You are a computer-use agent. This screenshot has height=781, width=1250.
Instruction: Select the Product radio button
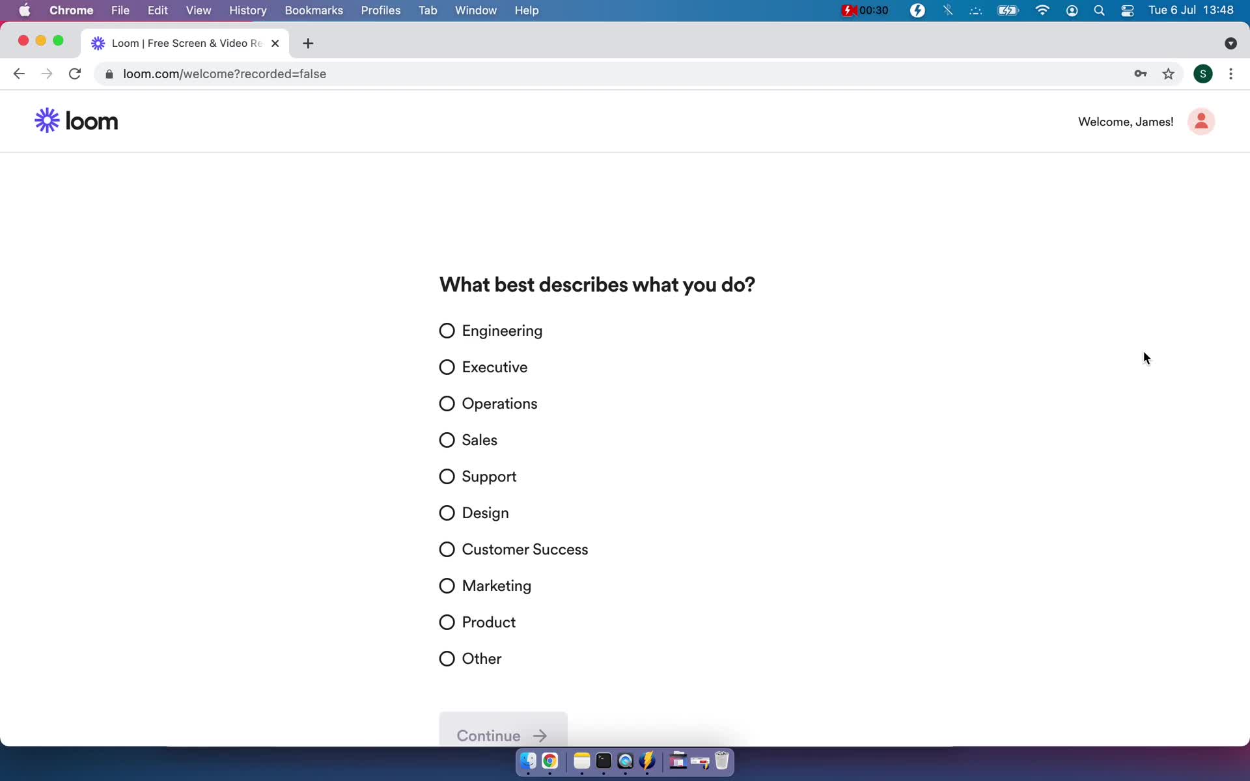coord(447,622)
